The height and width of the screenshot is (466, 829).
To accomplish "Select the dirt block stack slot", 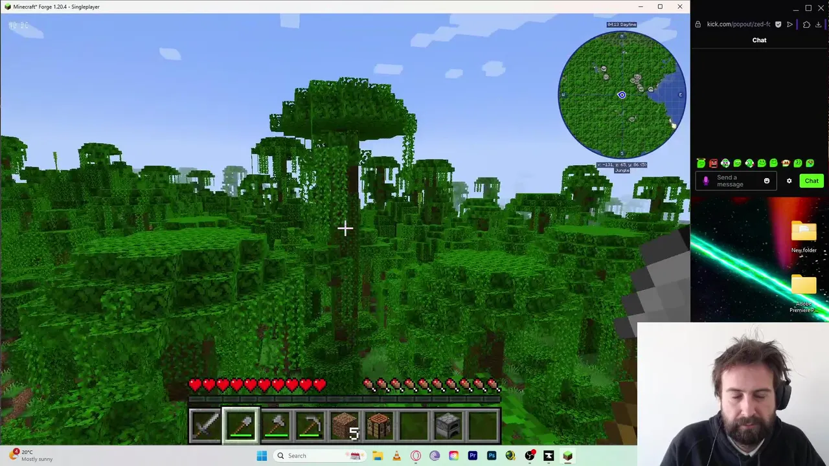I will coord(345,425).
